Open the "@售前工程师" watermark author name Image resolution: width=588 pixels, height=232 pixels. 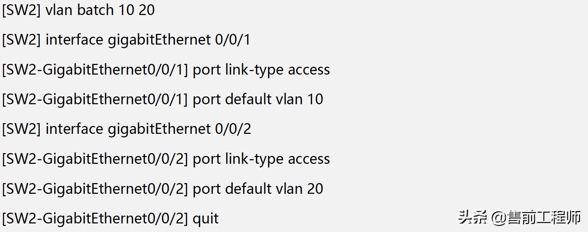pyautogui.click(x=536, y=217)
